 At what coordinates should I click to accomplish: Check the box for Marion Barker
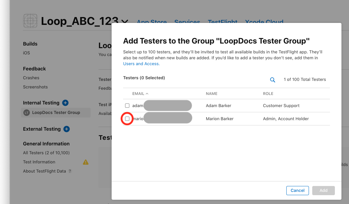[x=127, y=119]
